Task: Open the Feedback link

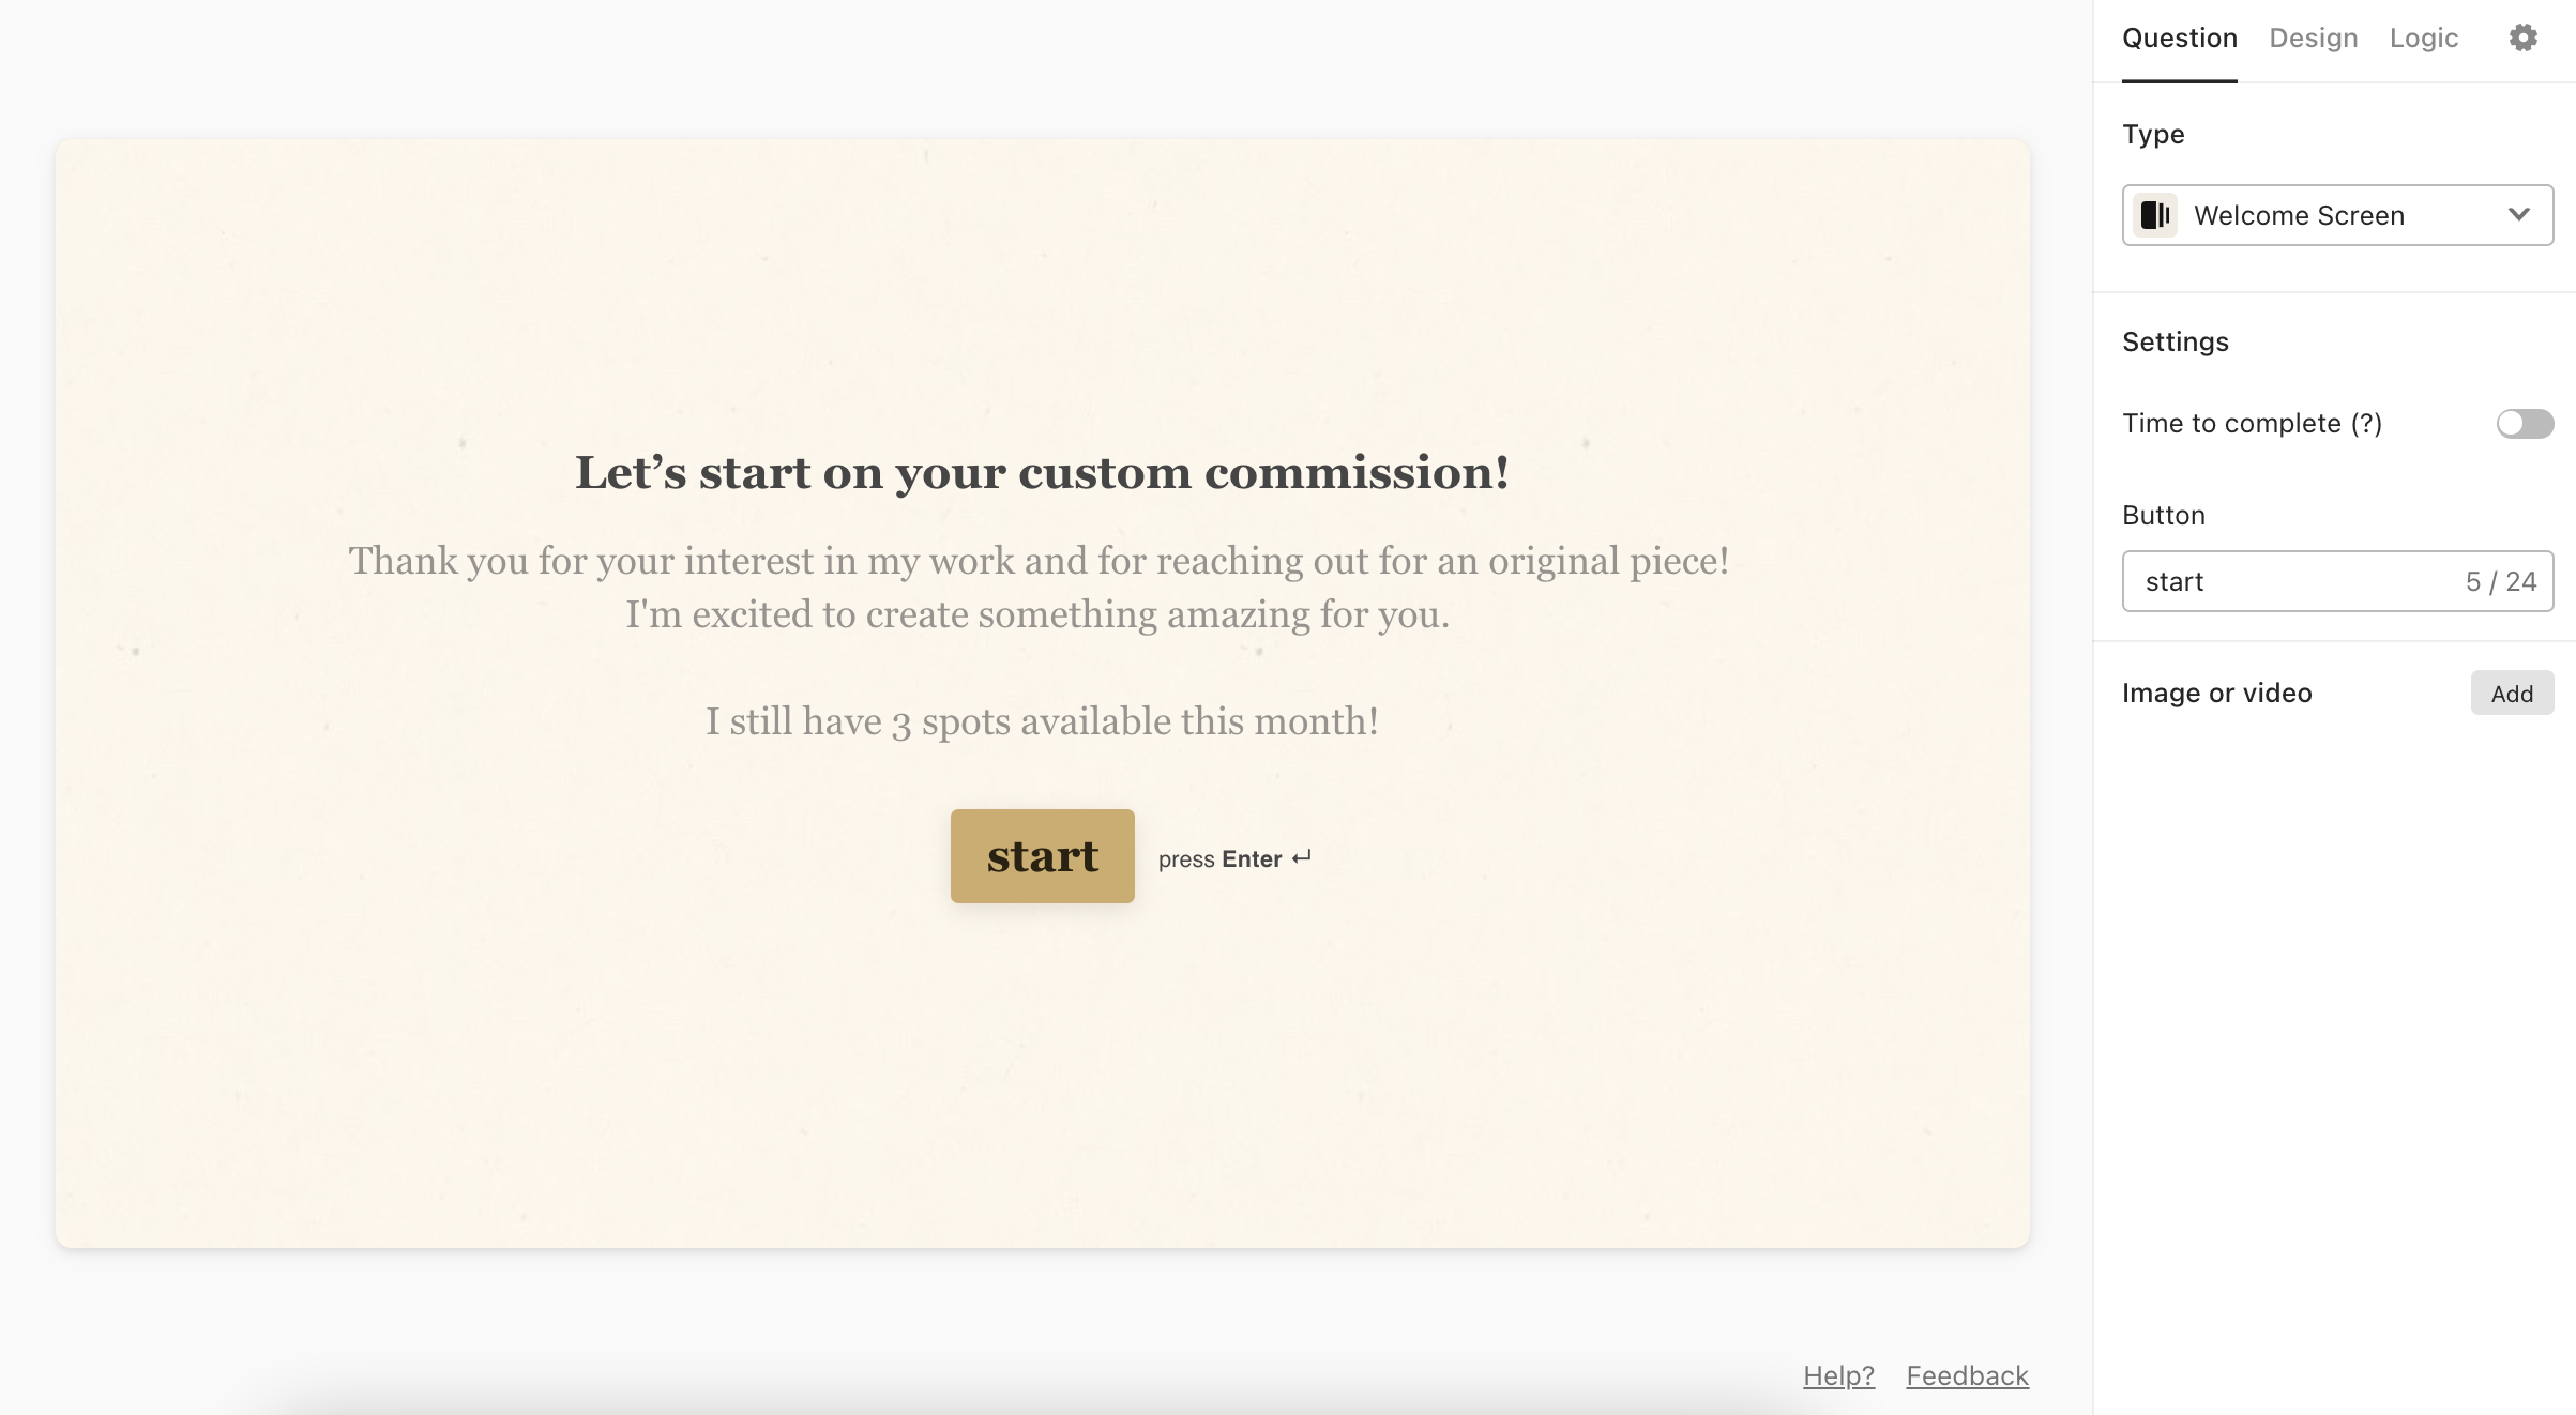Action: pos(1966,1375)
